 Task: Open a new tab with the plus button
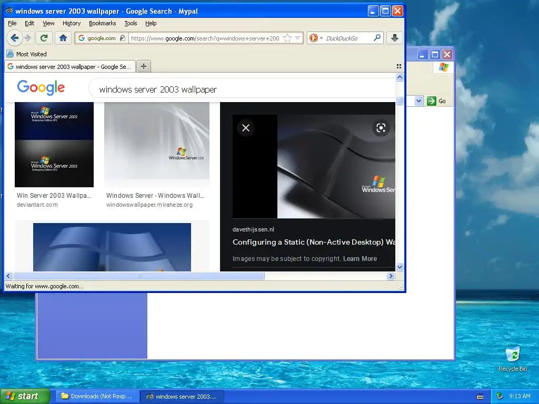pyautogui.click(x=144, y=66)
